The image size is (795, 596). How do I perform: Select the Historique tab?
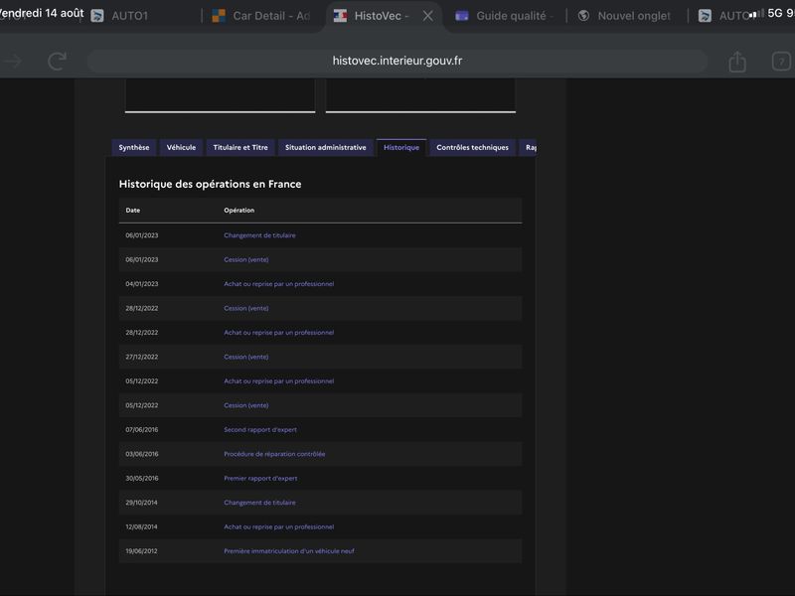point(401,147)
